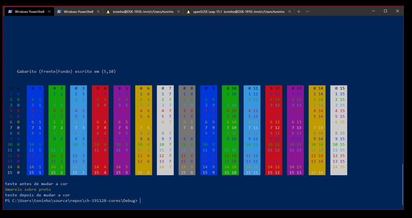Close the second inactive Windows PowerShell tab
Viewport: 412px width, 218px height.
pos(98,12)
